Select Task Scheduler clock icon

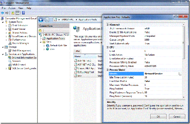coord(10,25)
